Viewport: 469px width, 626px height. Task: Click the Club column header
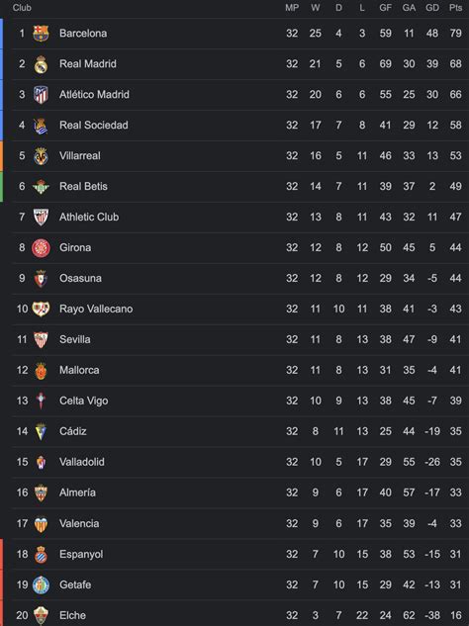[22, 8]
